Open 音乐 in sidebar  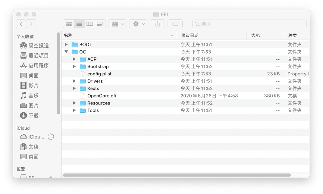coord(29,96)
